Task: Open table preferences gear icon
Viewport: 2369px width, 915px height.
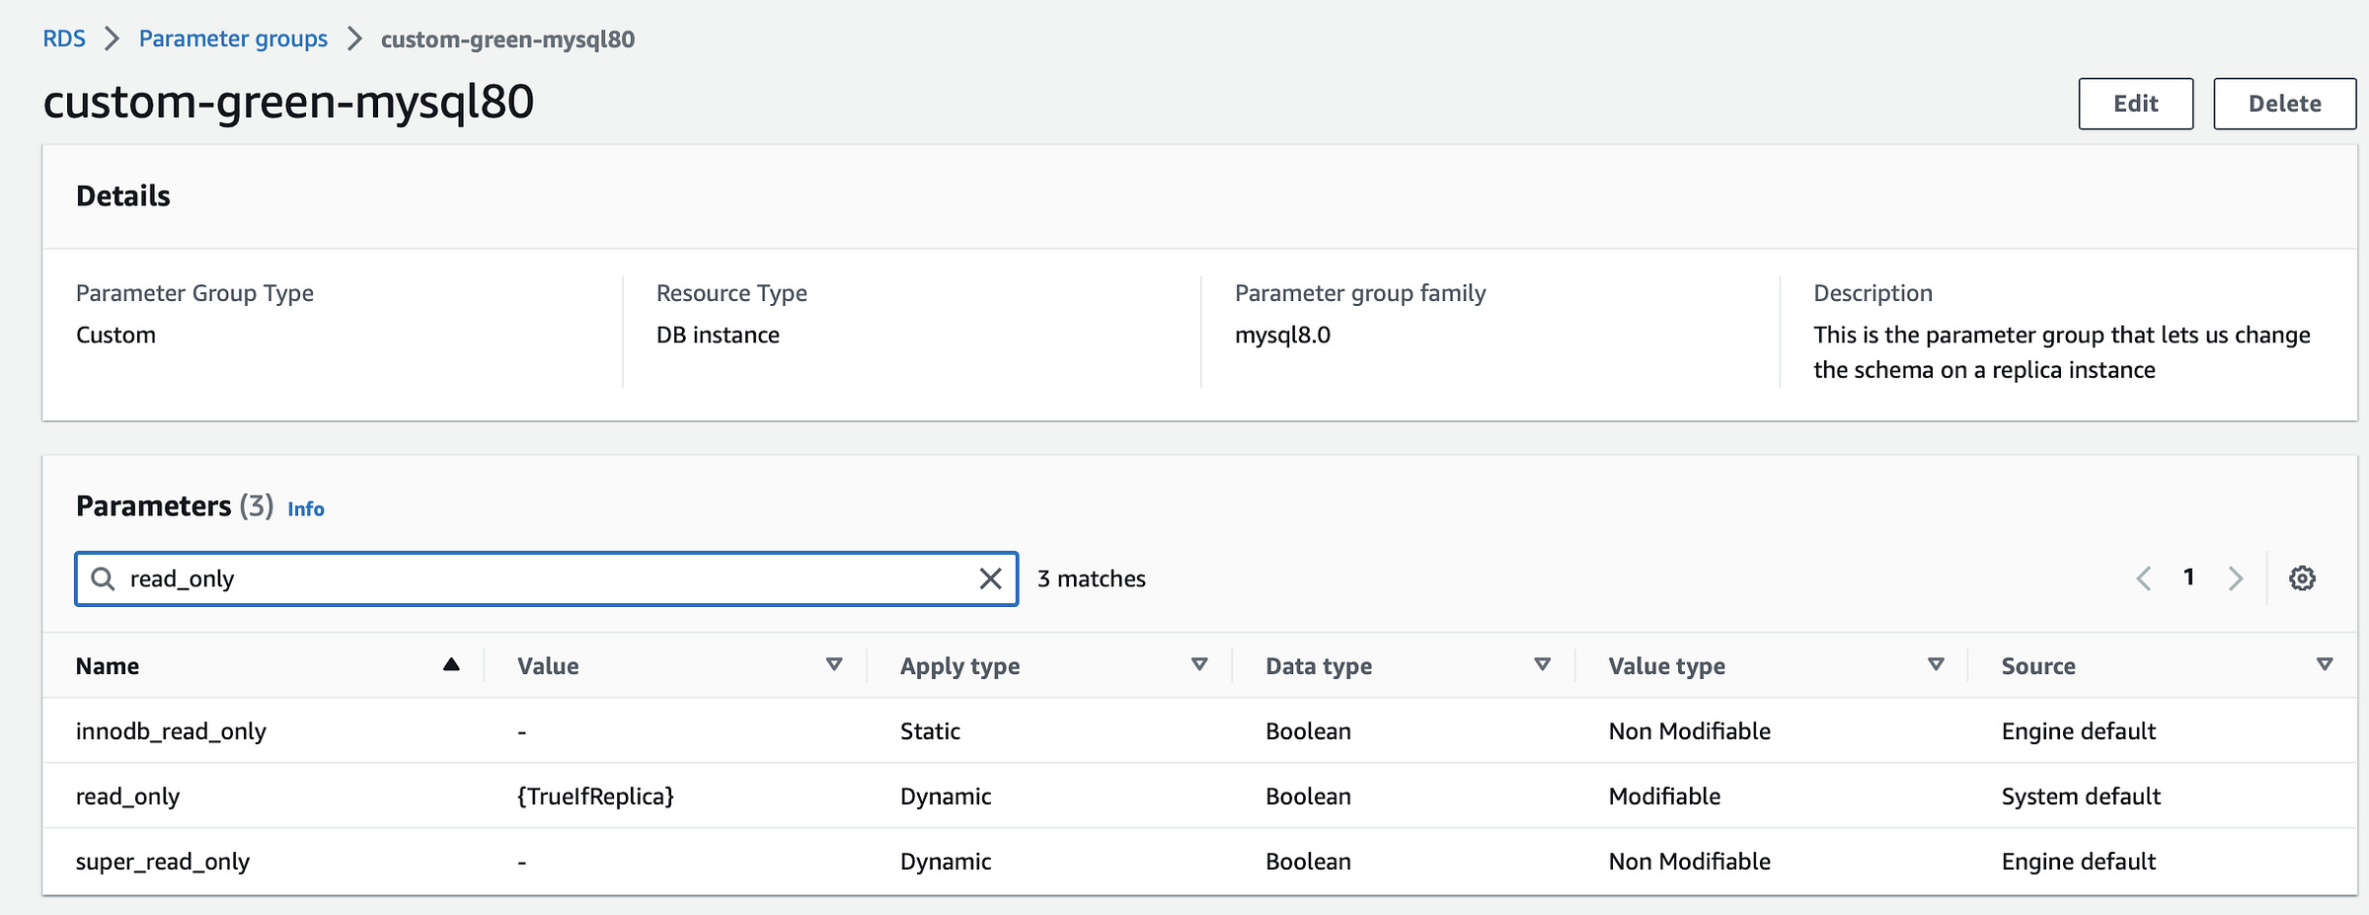Action: (2302, 578)
